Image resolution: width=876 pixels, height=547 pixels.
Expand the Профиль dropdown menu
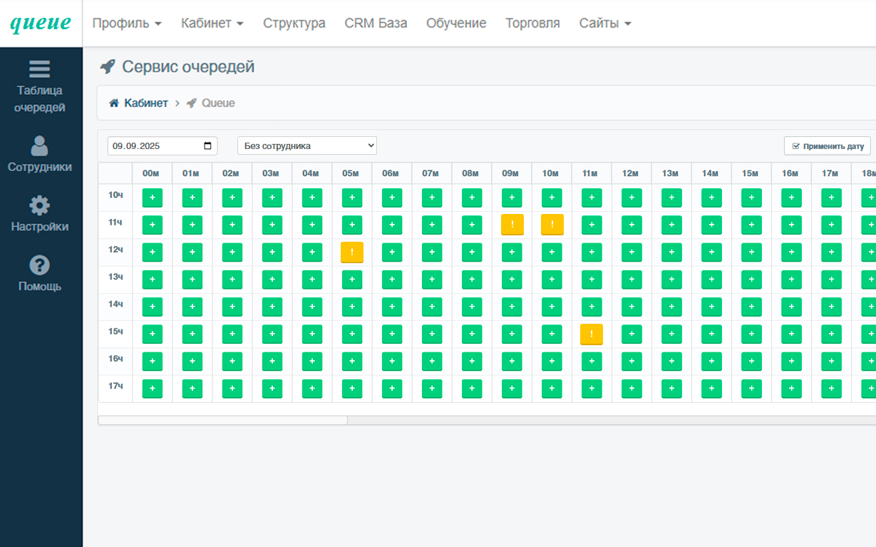pyautogui.click(x=127, y=24)
